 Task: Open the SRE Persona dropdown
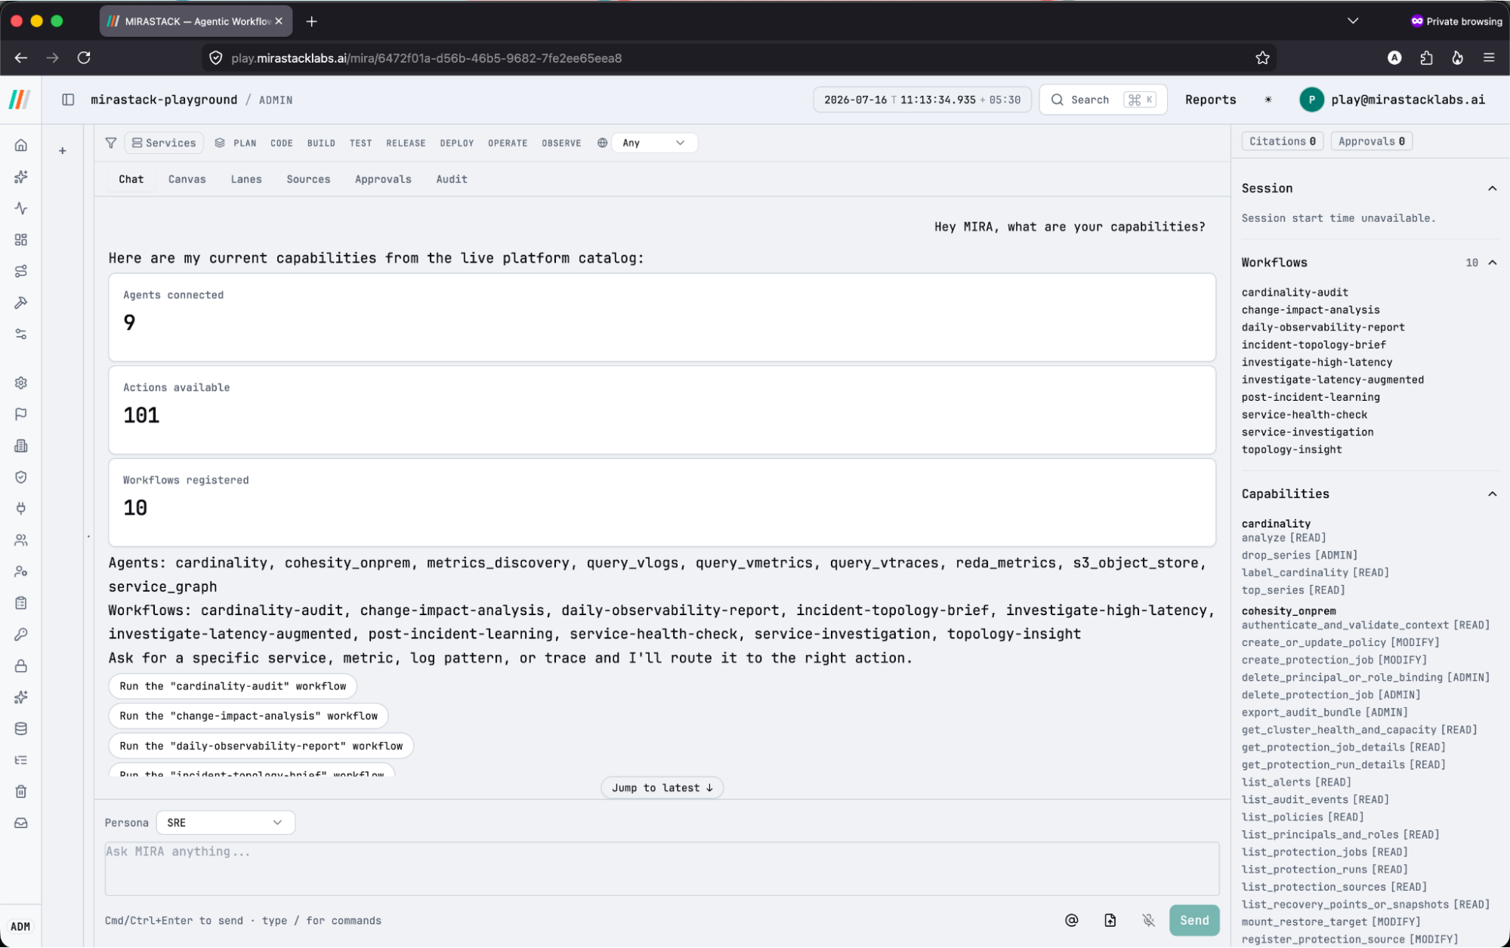click(225, 823)
